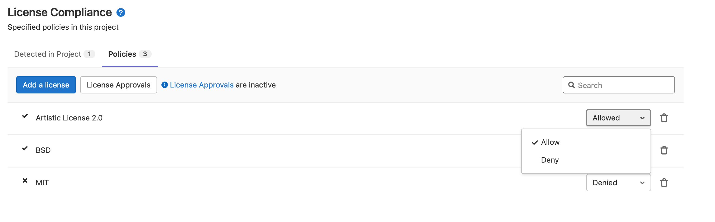
Task: Follow the blue License Approvals link
Action: 201,85
